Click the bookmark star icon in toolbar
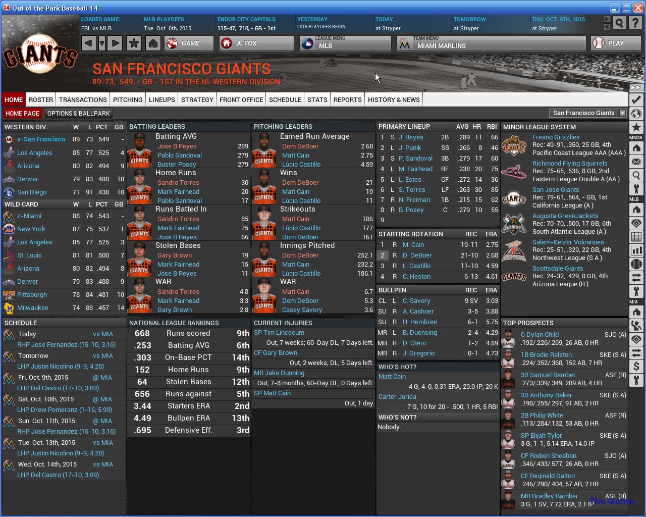 point(134,43)
